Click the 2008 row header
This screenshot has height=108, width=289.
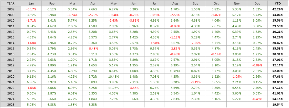click(x=11, y=9)
